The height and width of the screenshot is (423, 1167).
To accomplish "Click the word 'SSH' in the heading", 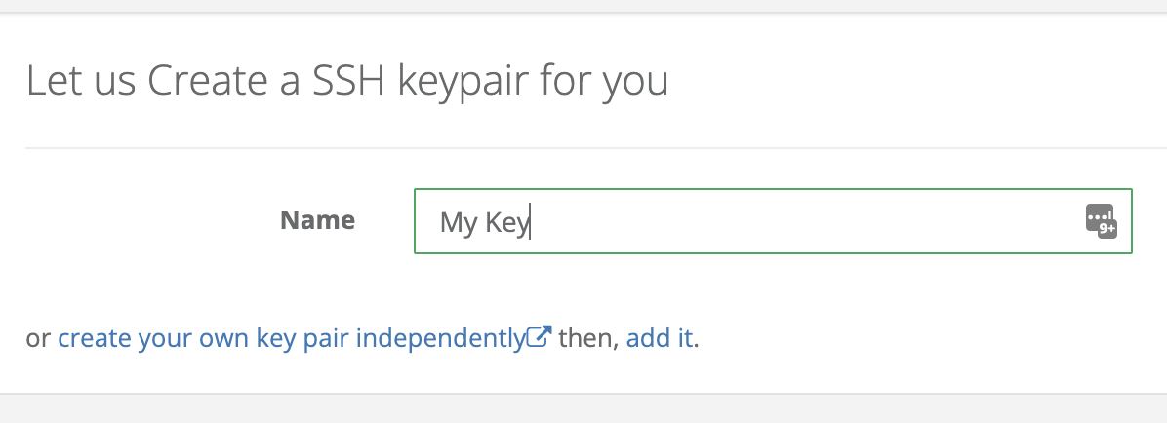I will 348,80.
